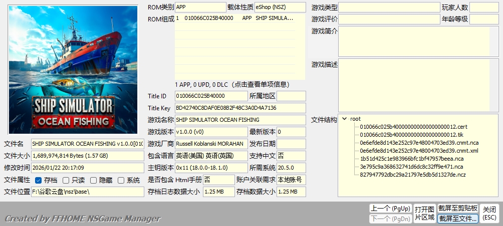Save screenshot using 截屏至文件... button
This screenshot has width=503, height=226.
tap(458, 219)
